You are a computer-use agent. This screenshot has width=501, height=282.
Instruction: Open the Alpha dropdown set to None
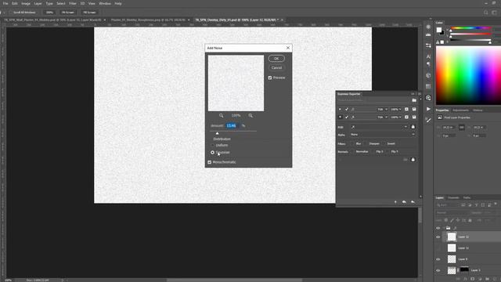click(383, 135)
